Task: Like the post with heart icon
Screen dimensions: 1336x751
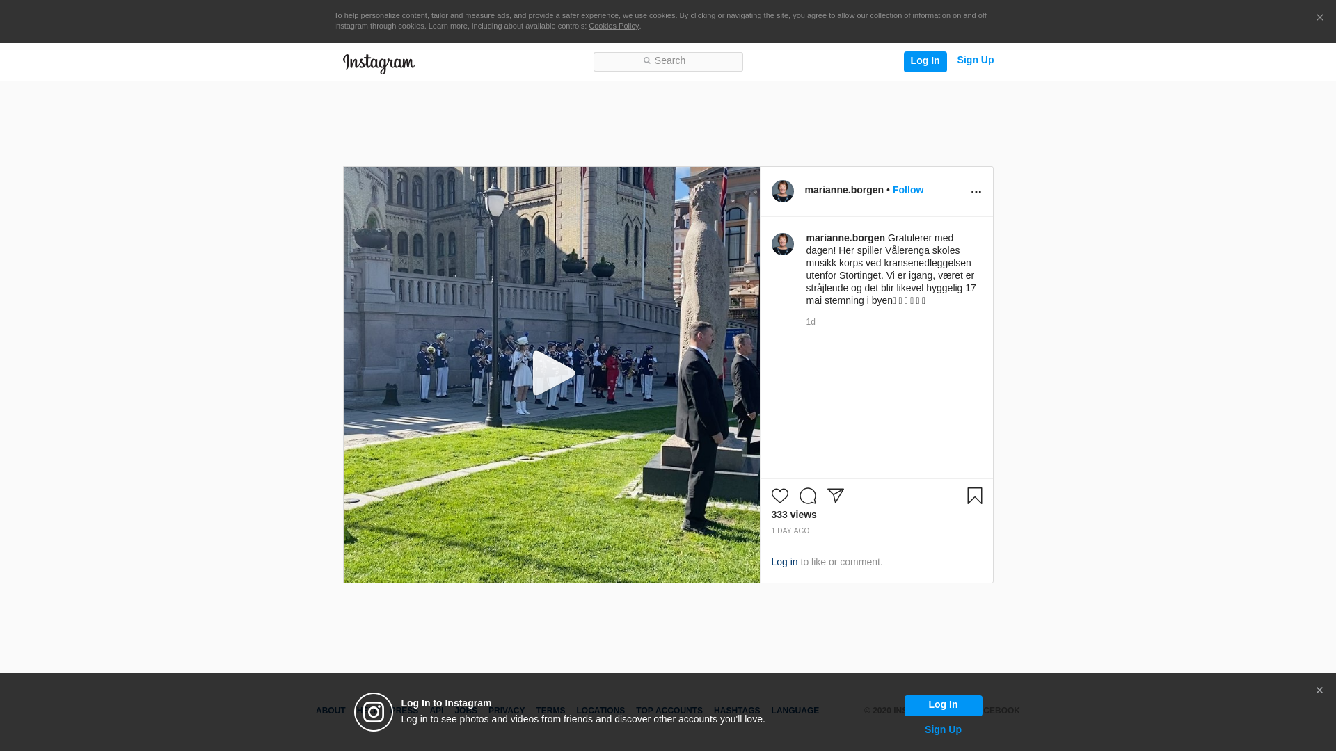Action: point(780,496)
